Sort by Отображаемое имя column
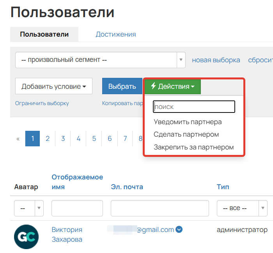Image resolution: width=273 pixels, height=253 pixels. point(77,182)
